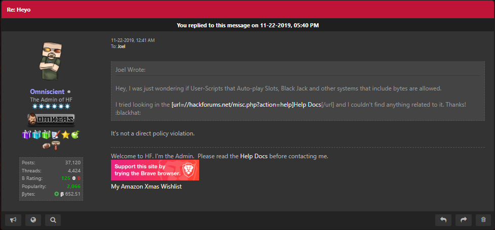Click the green gift award icon
Image resolution: width=495 pixels, height=230 pixels.
pyautogui.click(x=46, y=135)
